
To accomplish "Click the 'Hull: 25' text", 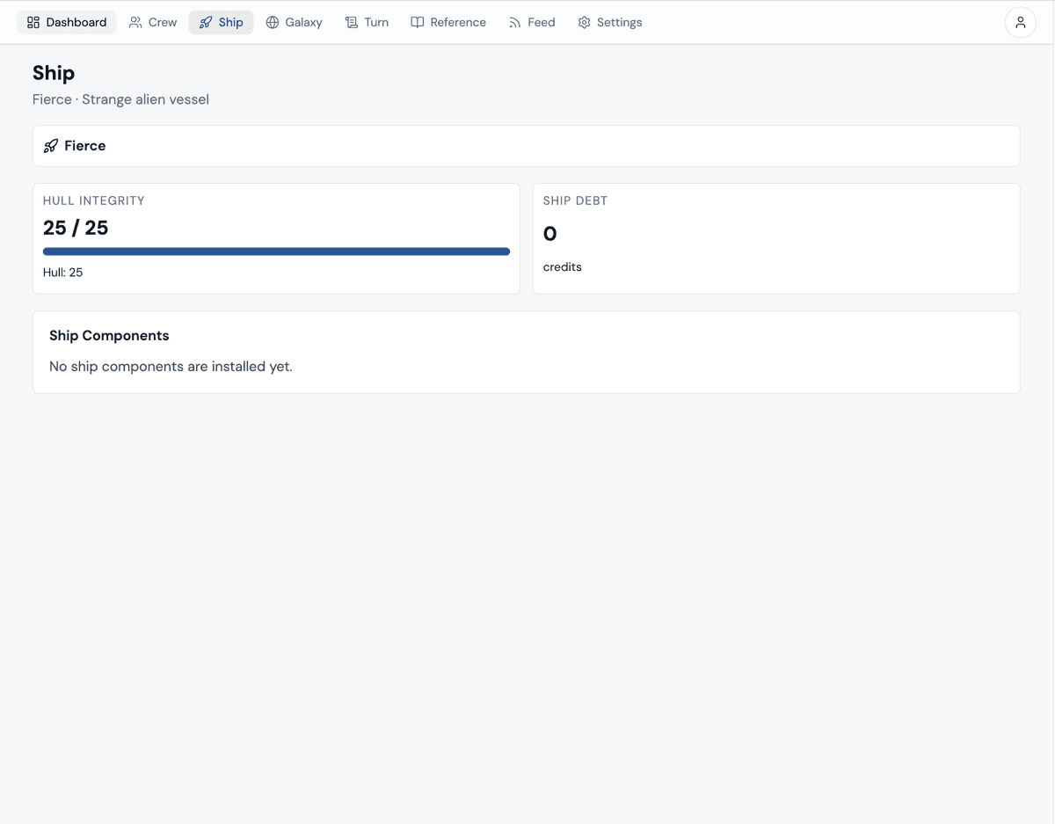I will pyautogui.click(x=63, y=273).
